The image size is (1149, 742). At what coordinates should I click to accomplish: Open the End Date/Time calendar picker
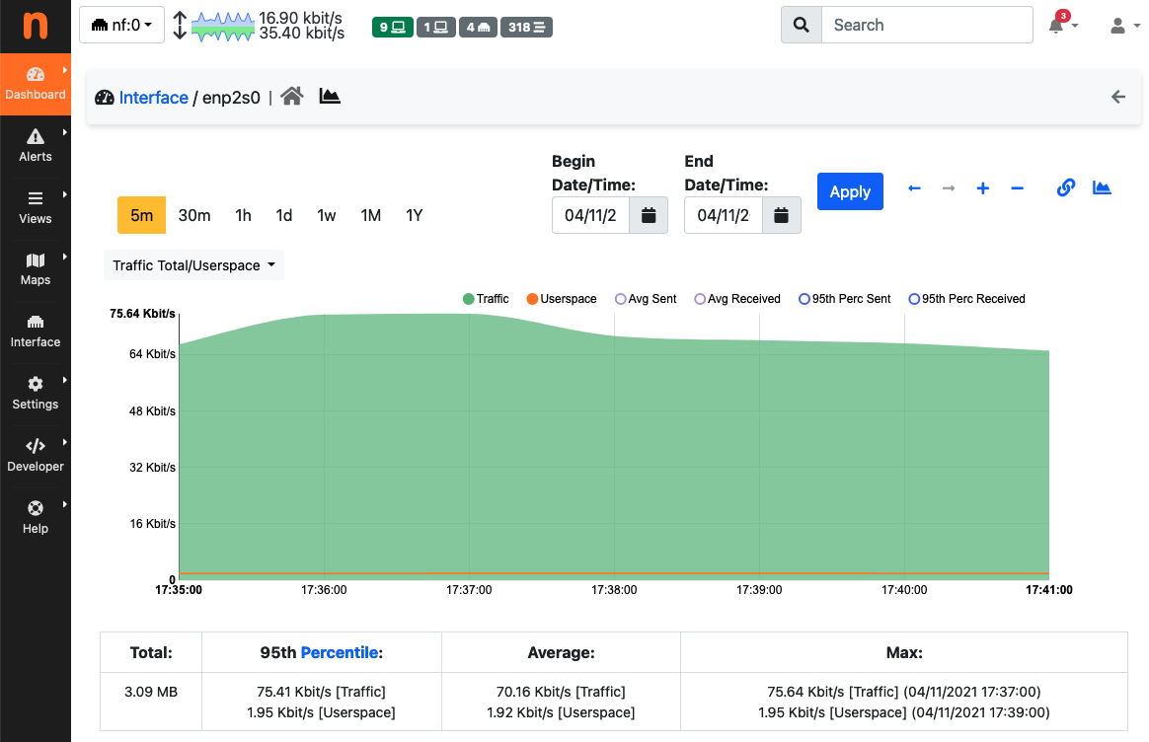[x=781, y=215]
